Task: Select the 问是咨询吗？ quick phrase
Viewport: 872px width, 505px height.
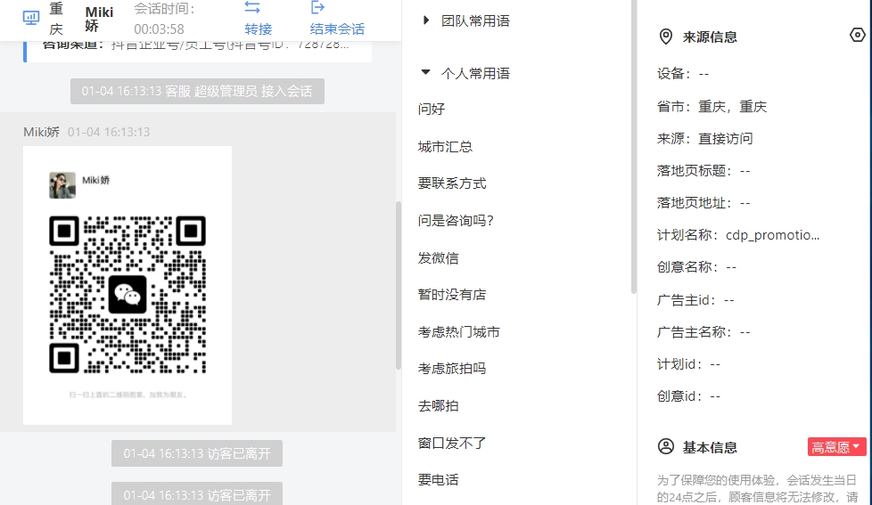Action: [x=456, y=221]
